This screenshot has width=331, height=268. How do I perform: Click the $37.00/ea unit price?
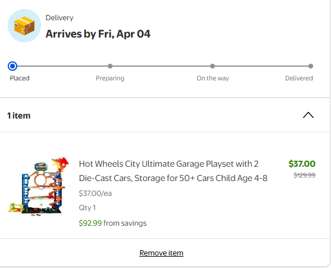pyautogui.click(x=95, y=193)
